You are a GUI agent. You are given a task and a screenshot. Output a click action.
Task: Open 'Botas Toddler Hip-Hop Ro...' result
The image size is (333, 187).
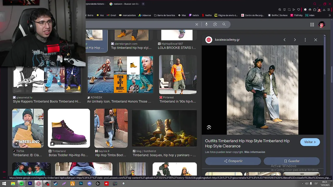[68, 155]
